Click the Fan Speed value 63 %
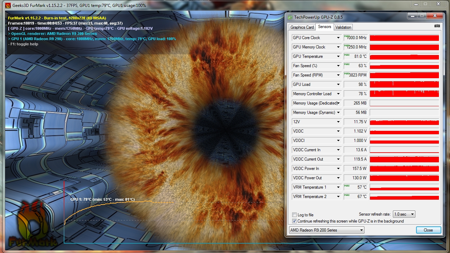Viewport: 450px width, 253px height. [x=355, y=66]
